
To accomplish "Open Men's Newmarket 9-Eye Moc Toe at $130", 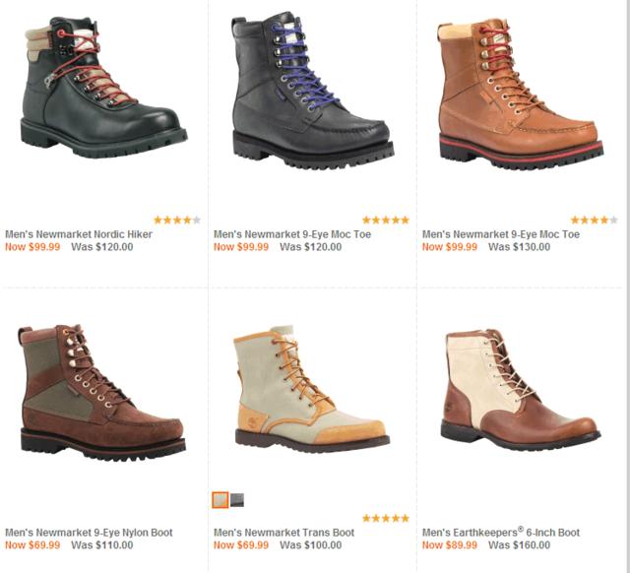I will coord(501,234).
